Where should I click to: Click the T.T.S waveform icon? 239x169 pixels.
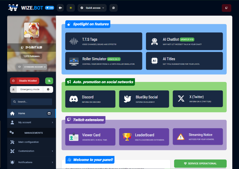point(74,41)
